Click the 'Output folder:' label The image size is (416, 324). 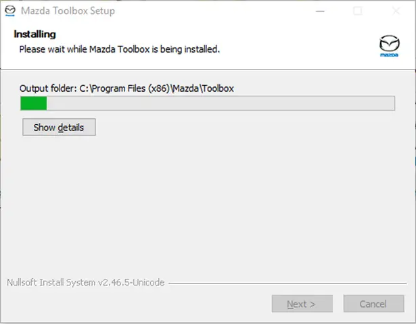pos(48,88)
